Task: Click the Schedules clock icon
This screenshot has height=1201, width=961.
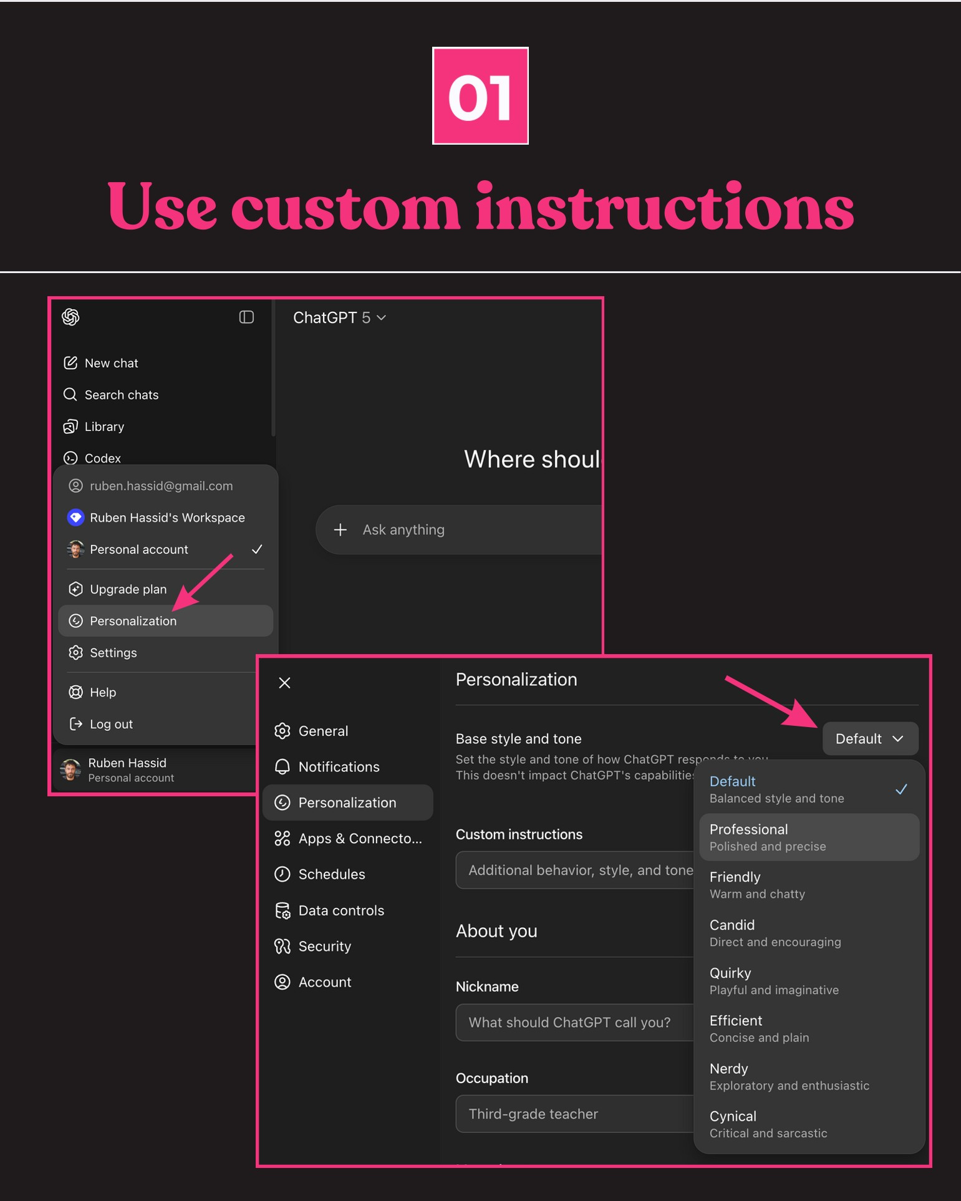Action: [283, 874]
